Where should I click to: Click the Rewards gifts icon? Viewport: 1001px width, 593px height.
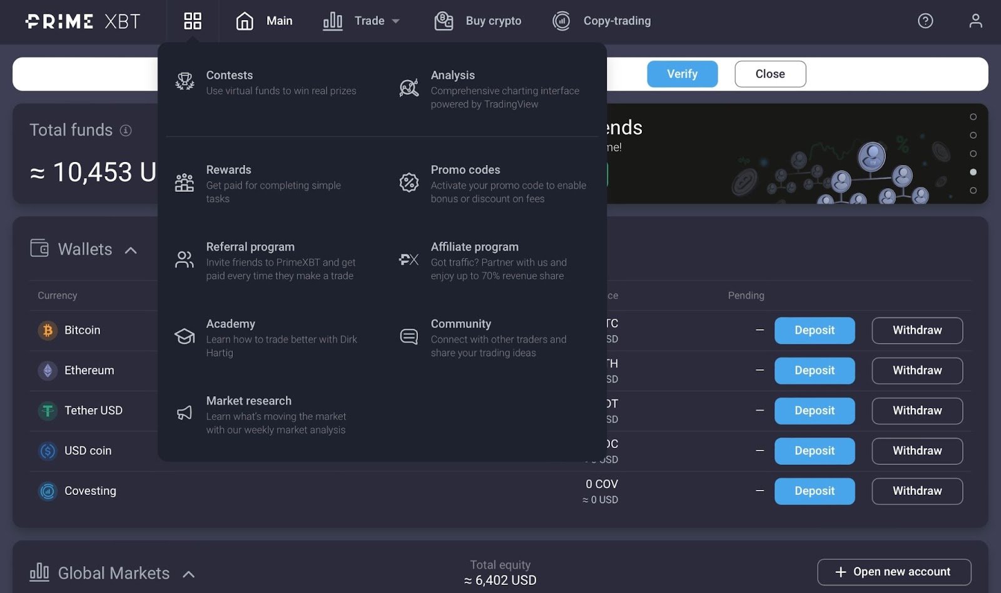(x=185, y=182)
